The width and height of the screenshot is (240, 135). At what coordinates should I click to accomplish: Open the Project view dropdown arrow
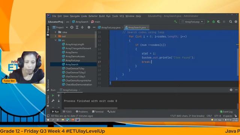pos(67,27)
